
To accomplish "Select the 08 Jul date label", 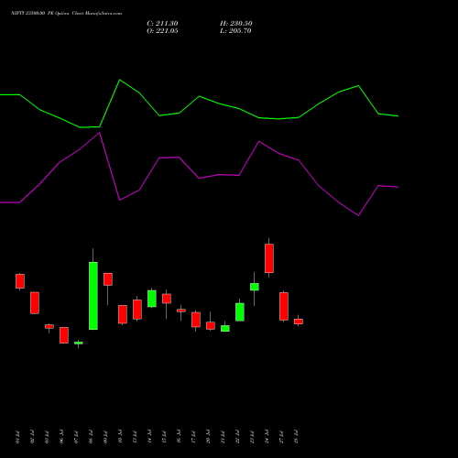I will tap(91, 437).
